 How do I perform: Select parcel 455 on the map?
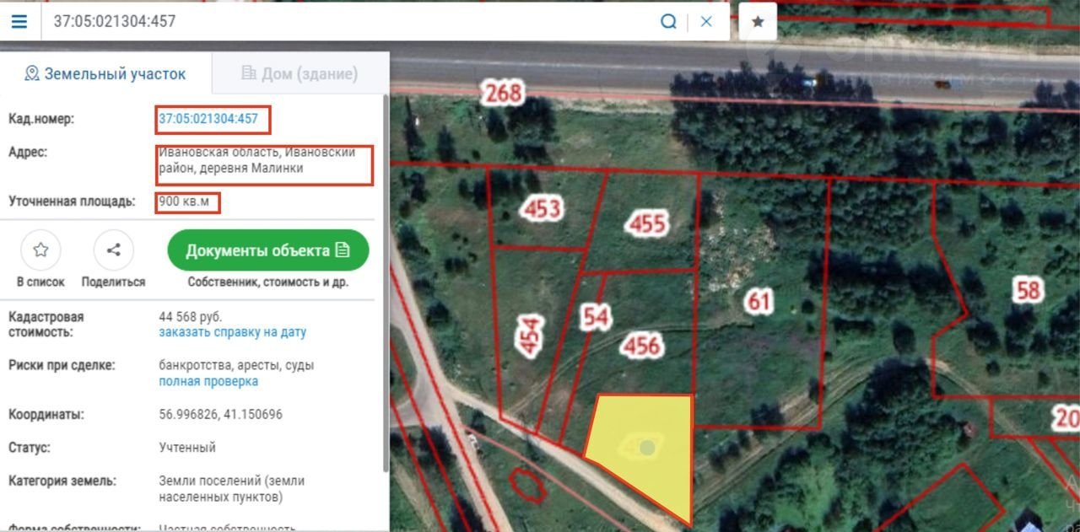coord(647,223)
